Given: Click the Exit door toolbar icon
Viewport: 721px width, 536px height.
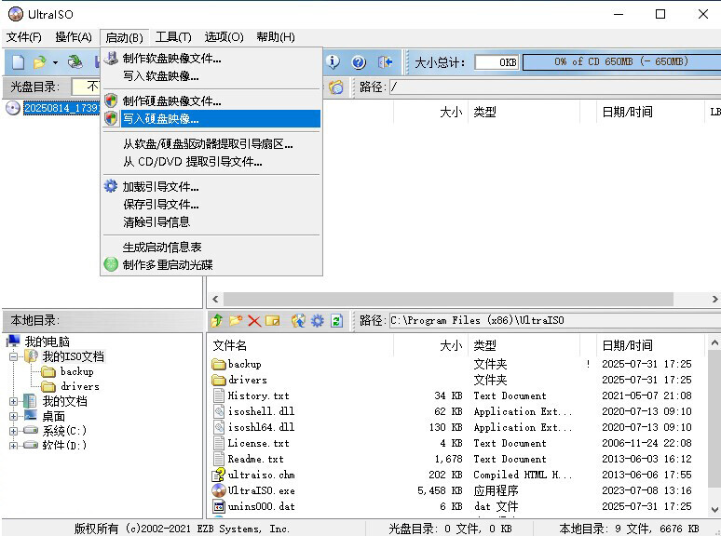Looking at the screenshot, I should [385, 61].
